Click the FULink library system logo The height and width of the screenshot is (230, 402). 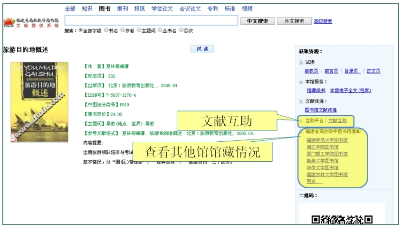pos(30,22)
